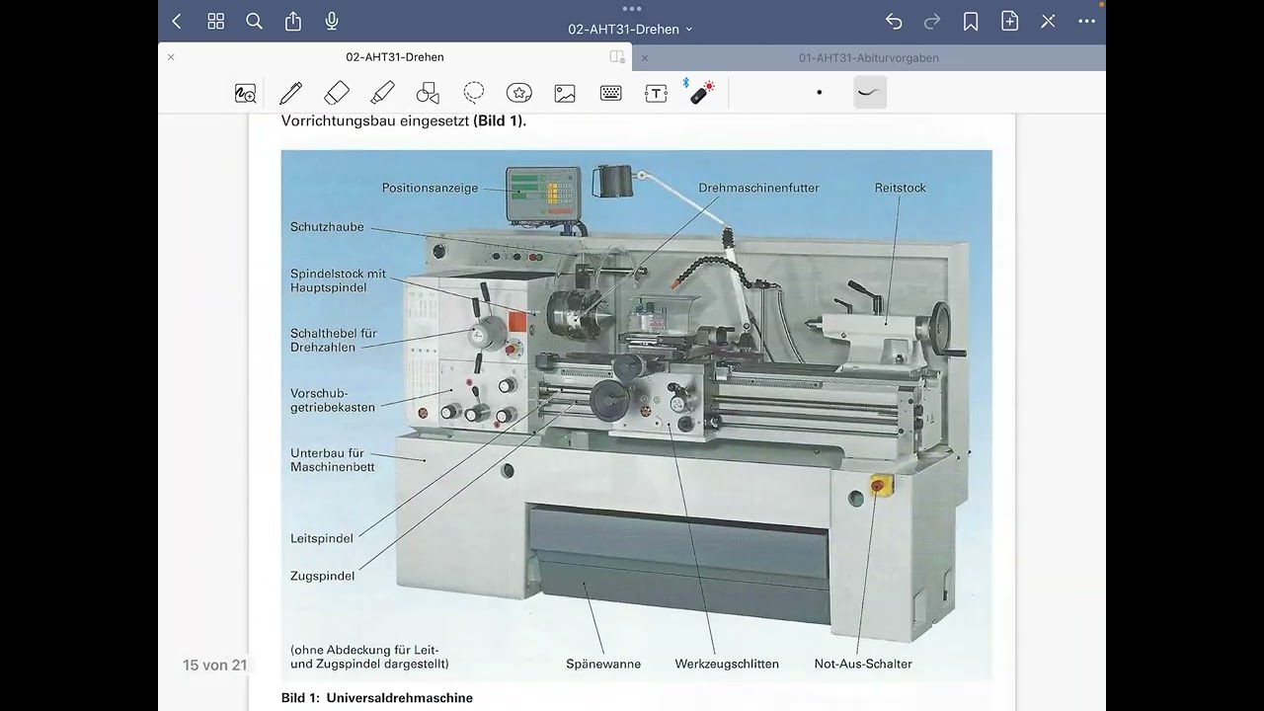Screen dimensions: 1264x711
Task: Activate the laser pointer tool
Action: [700, 92]
